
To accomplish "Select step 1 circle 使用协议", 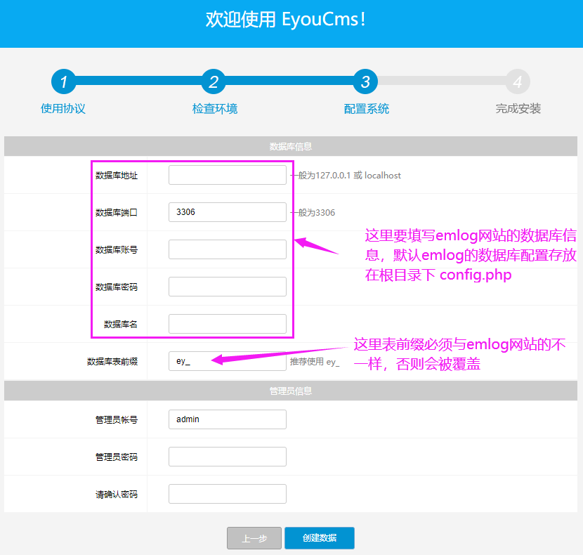I will point(64,81).
